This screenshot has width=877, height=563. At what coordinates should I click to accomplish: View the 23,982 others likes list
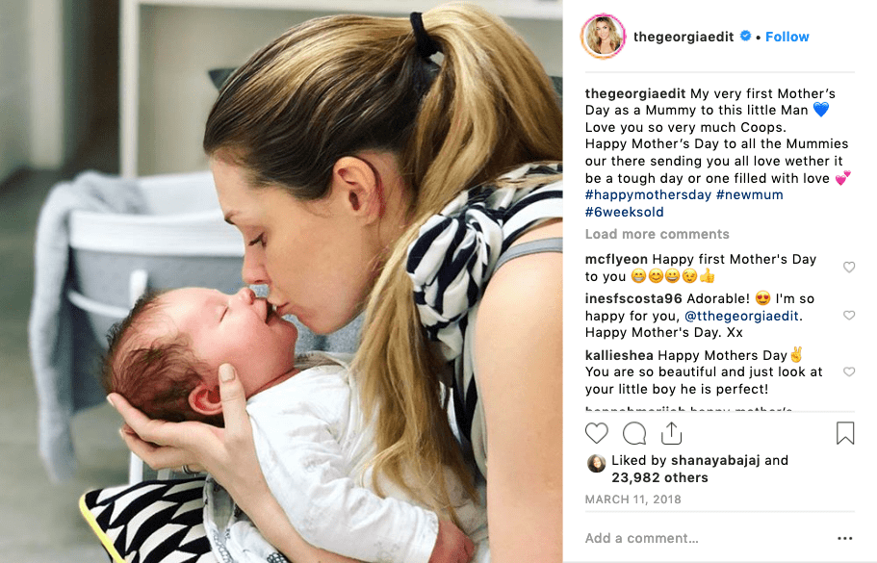pos(659,478)
